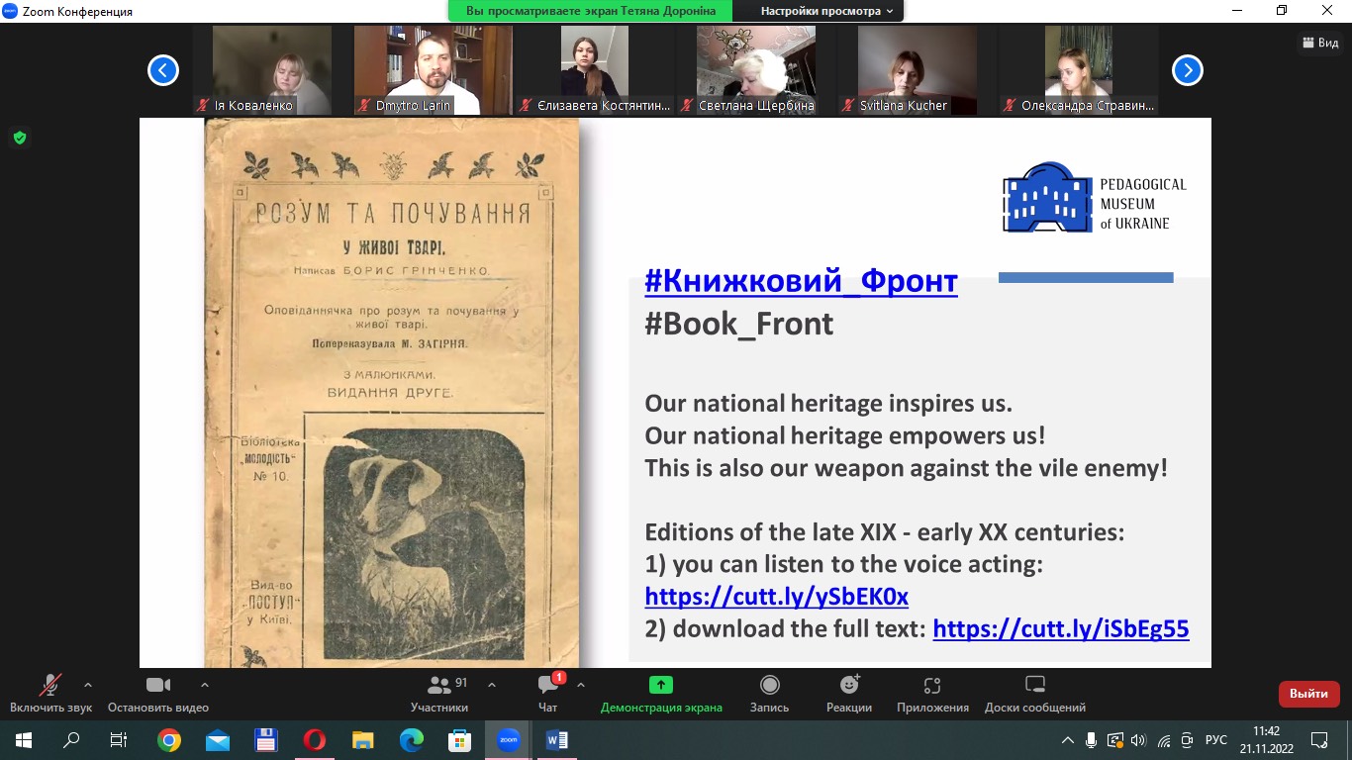Open Доски сообщений whiteboards icon
This screenshot has width=1352, height=760.
pos(1034,685)
